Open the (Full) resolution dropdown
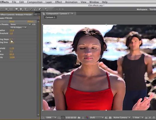156x120 pixels. point(97,118)
